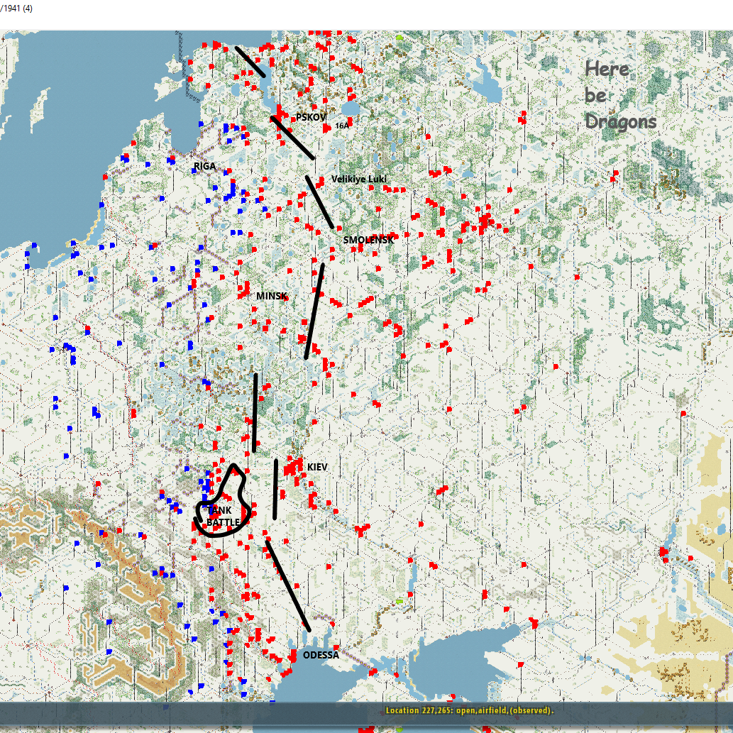Click the Velikiye Luki map label
The height and width of the screenshot is (733, 733).
[x=358, y=179]
